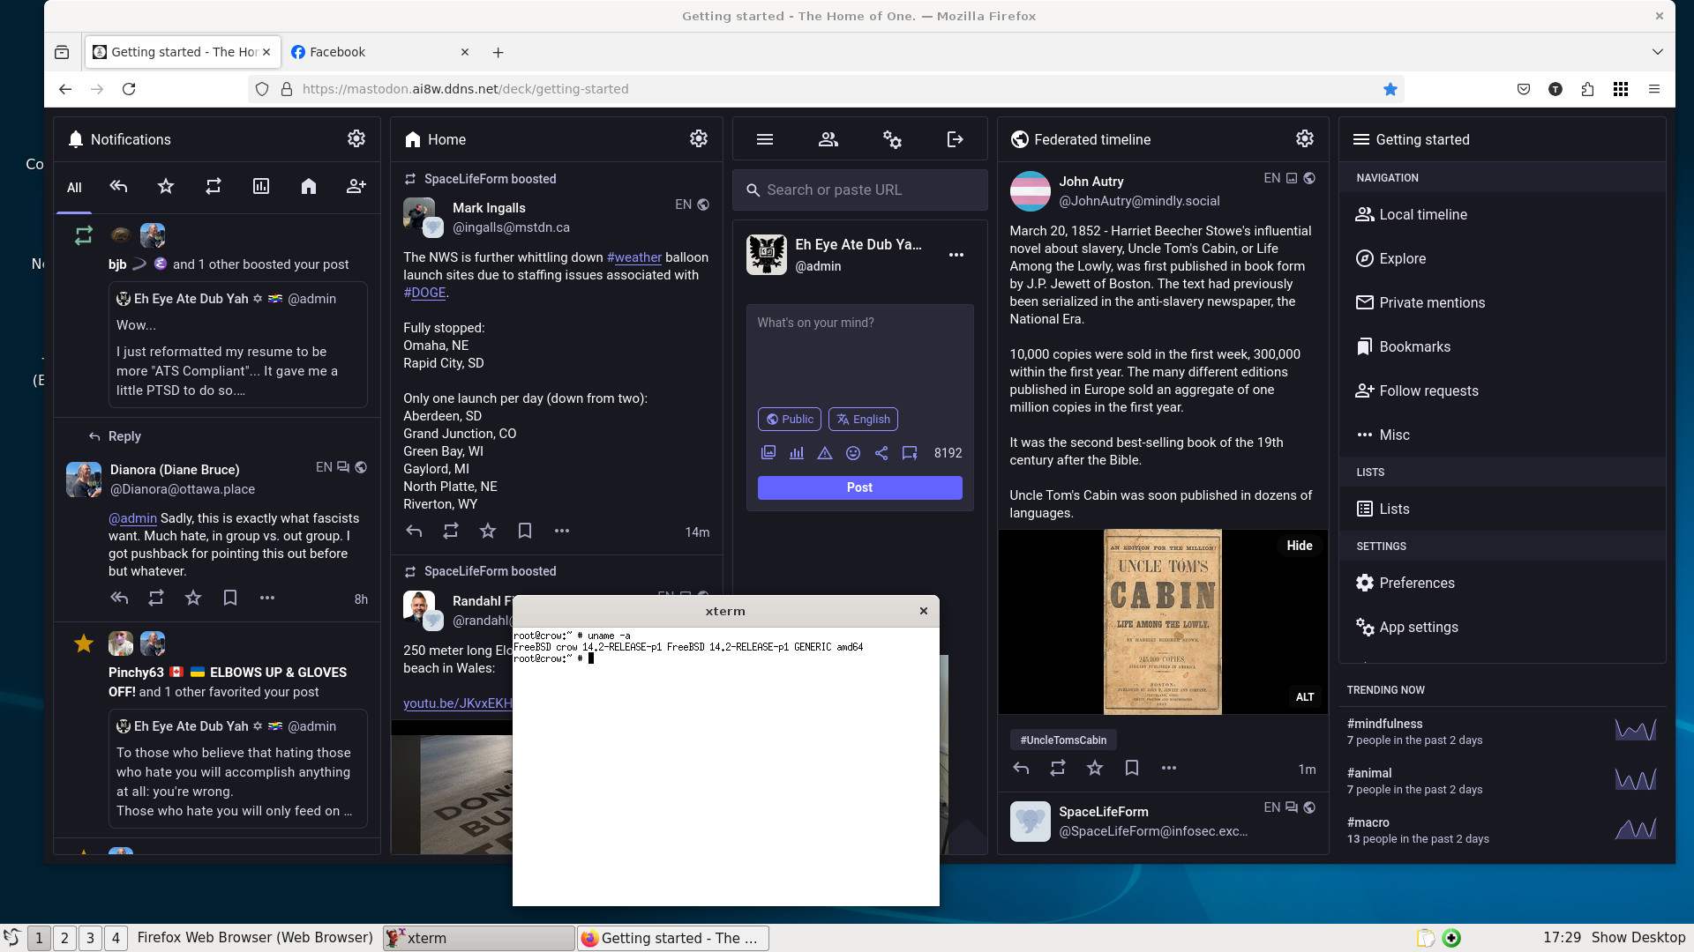Open Lists from navigation

tap(1502, 509)
